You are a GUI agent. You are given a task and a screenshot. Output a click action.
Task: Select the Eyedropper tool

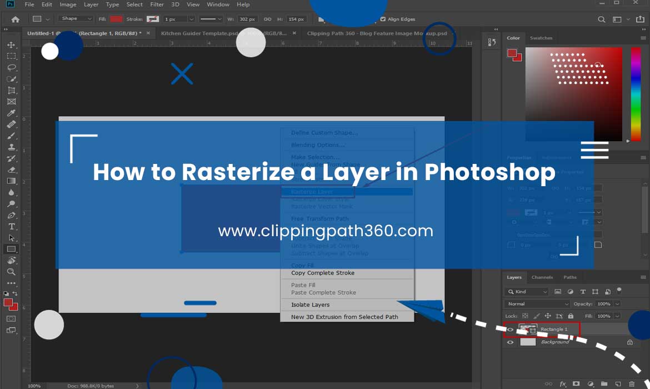click(11, 113)
